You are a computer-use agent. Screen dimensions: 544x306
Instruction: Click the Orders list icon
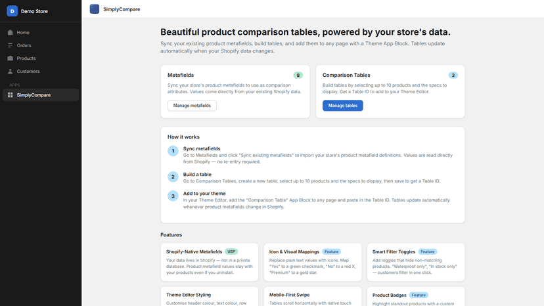click(10, 45)
